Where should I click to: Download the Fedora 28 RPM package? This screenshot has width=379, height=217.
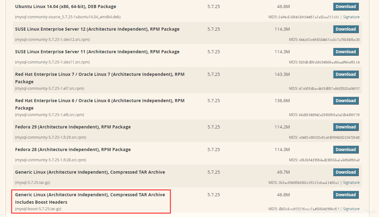click(x=346, y=150)
